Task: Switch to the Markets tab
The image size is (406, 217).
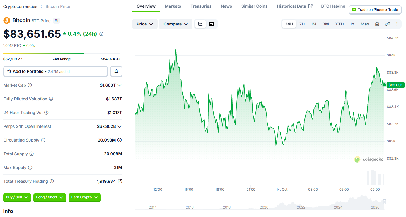Action: coord(173,6)
